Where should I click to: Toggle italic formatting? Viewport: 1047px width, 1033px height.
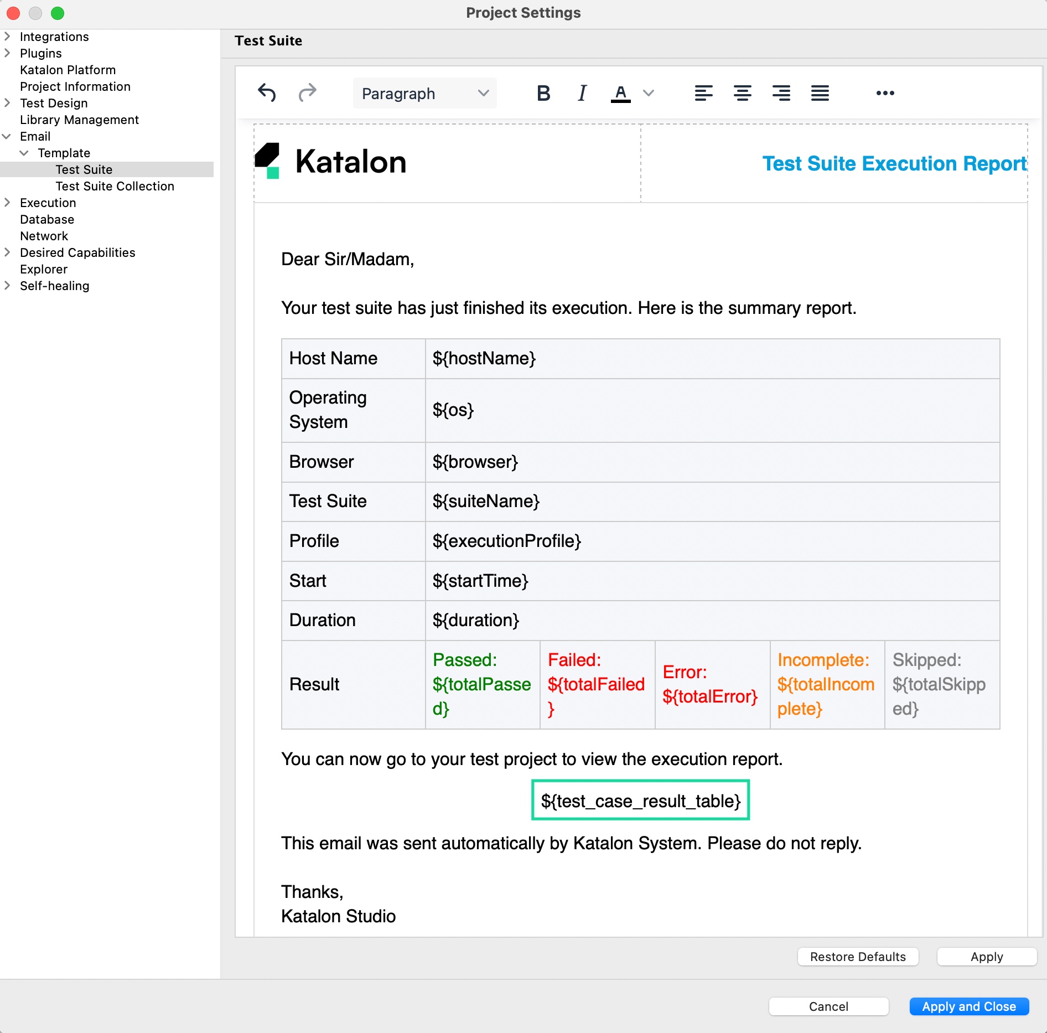coord(582,93)
